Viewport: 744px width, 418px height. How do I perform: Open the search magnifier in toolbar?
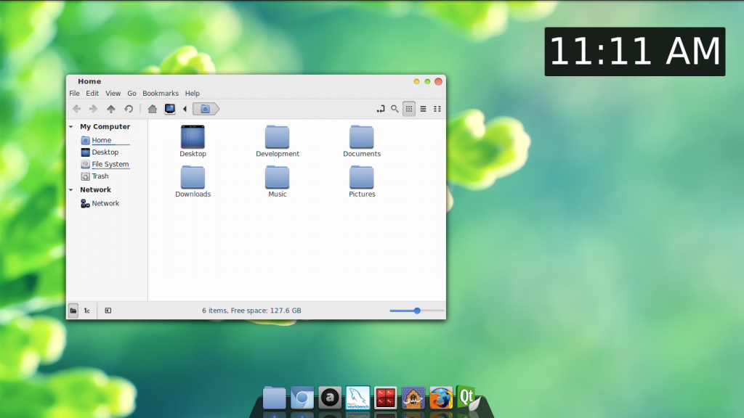pyautogui.click(x=395, y=109)
